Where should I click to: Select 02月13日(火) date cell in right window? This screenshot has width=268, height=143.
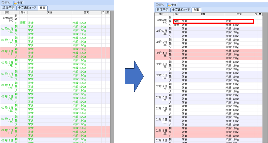[x=161, y=76]
